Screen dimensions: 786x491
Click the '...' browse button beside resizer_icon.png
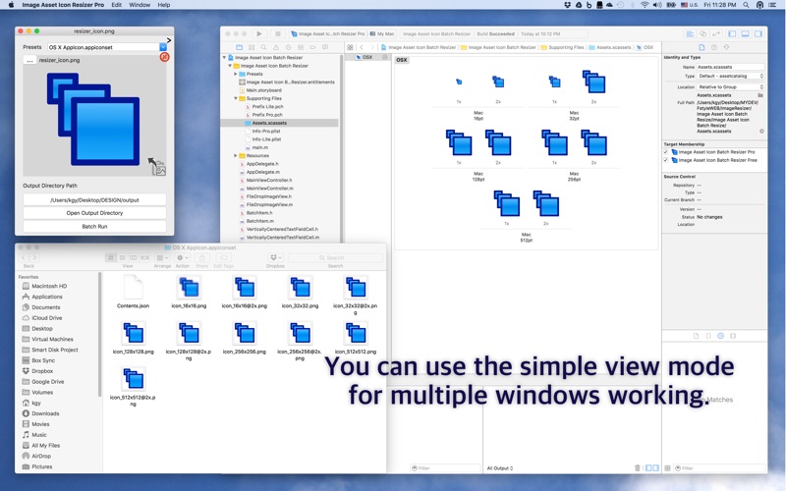tap(29, 60)
